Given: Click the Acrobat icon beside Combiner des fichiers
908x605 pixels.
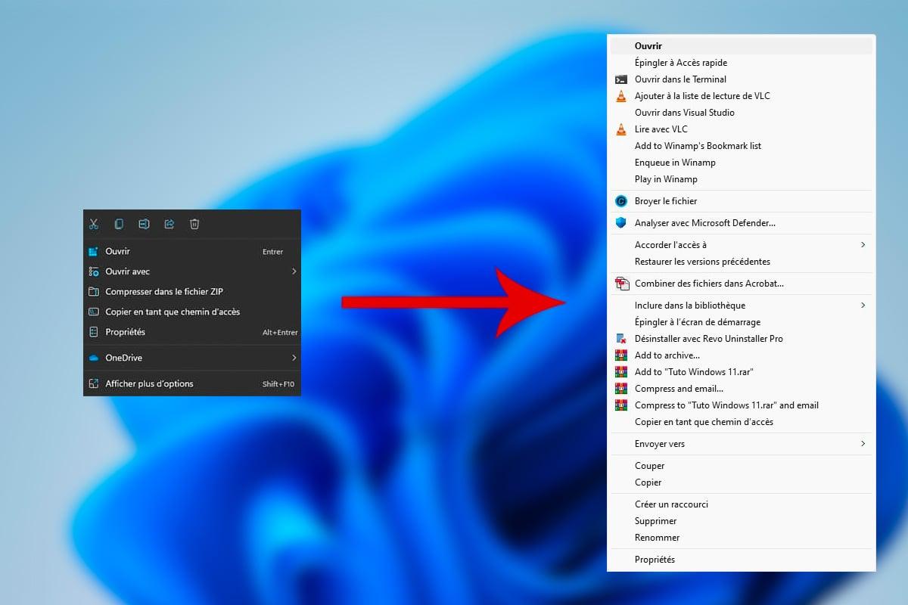Looking at the screenshot, I should (x=621, y=283).
